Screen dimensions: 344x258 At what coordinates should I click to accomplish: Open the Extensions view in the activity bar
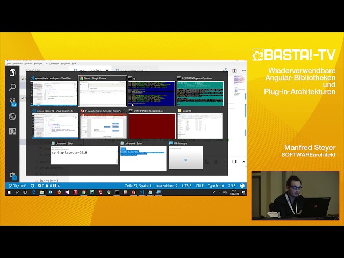tap(12, 131)
